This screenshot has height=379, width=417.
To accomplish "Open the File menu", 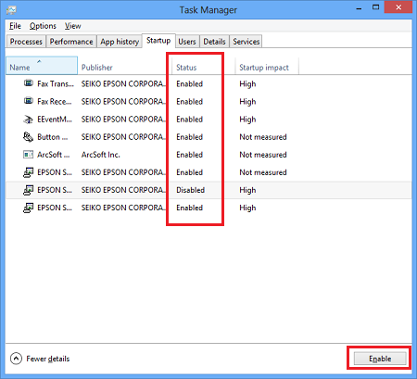I will click(x=15, y=26).
